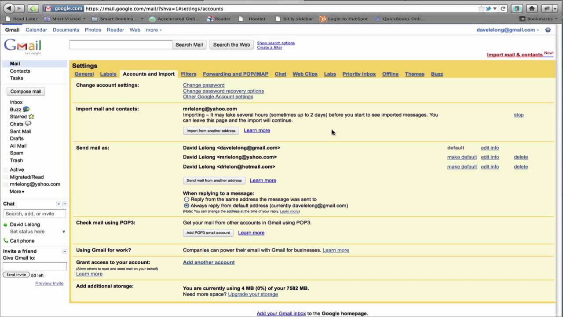This screenshot has height=317, width=563.
Task: Open bit.ly sidebar bookmark
Action: pyautogui.click(x=294, y=19)
